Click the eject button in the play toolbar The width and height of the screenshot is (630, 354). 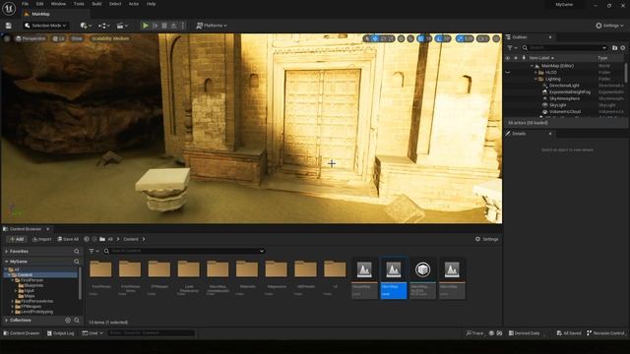coord(173,26)
